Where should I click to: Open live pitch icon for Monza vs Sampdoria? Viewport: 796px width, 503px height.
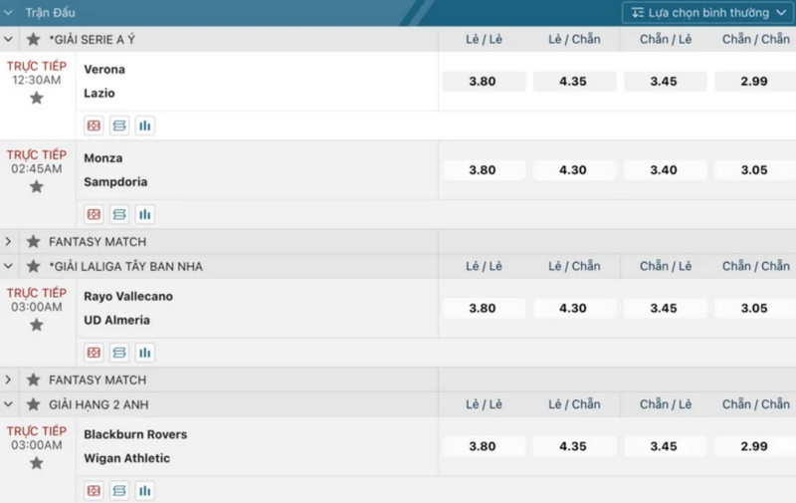point(94,215)
